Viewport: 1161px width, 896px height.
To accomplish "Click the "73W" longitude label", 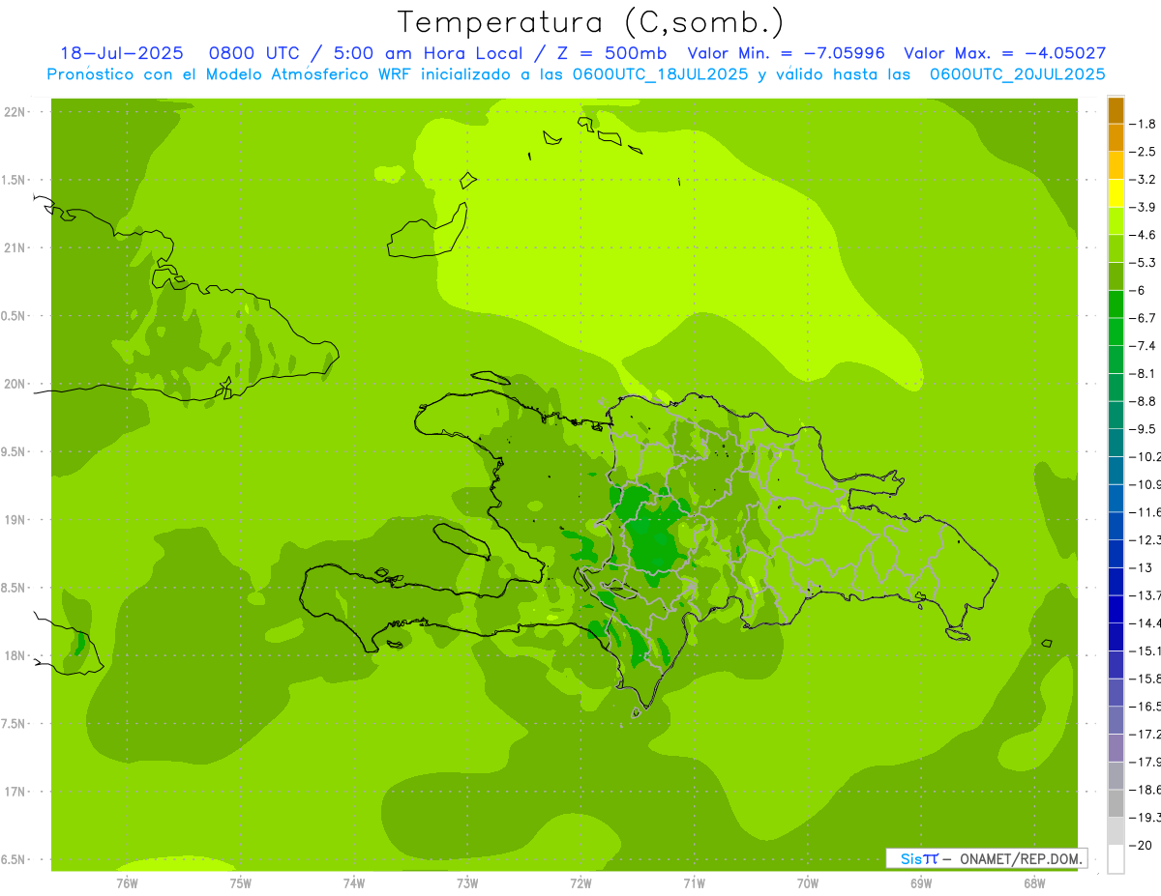I will pos(467,883).
